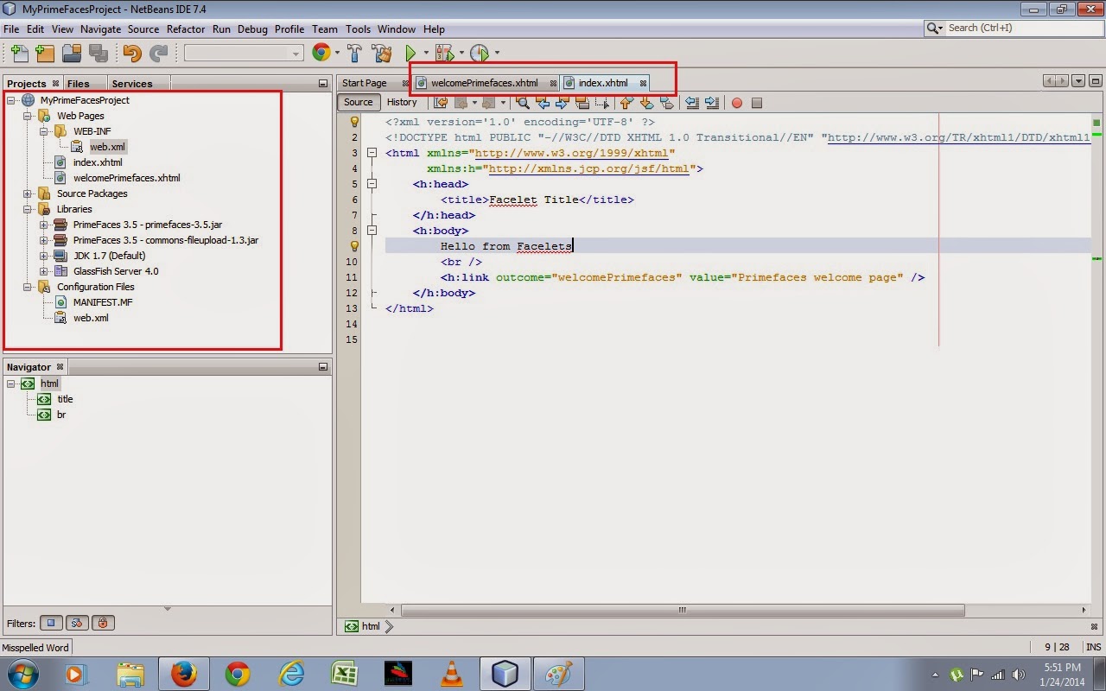Image resolution: width=1106 pixels, height=691 pixels.
Task: Click the Debug Project icon
Action: click(x=445, y=53)
